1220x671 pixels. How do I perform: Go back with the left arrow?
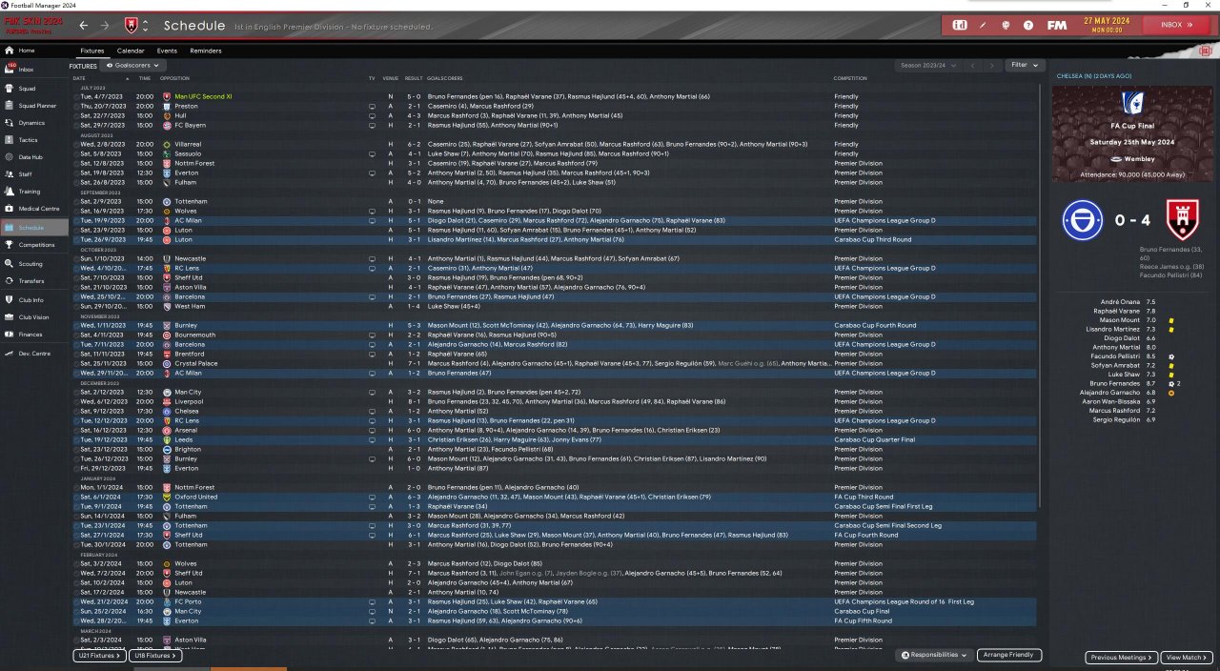(84, 25)
